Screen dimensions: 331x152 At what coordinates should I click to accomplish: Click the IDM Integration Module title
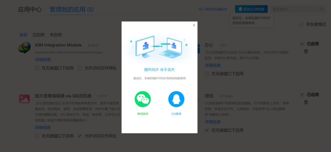(x=58, y=45)
